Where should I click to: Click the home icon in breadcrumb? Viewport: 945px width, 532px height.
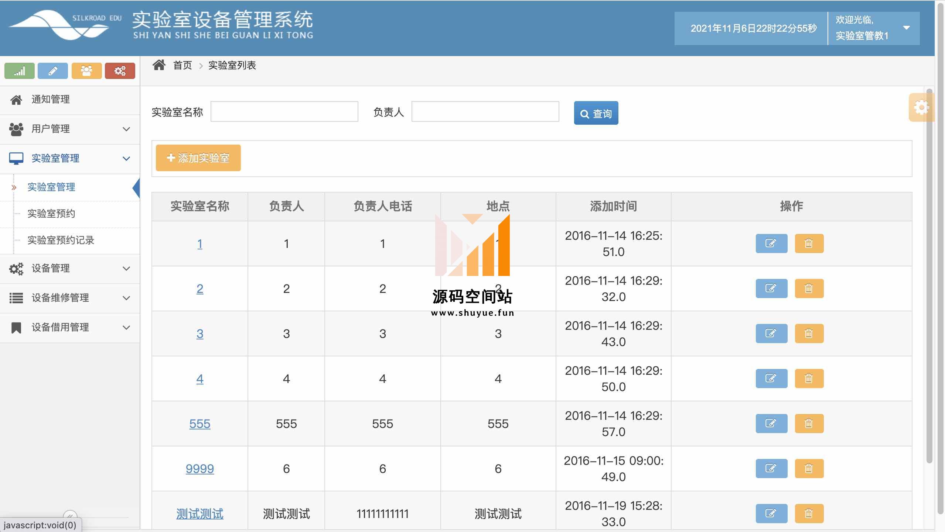click(159, 65)
